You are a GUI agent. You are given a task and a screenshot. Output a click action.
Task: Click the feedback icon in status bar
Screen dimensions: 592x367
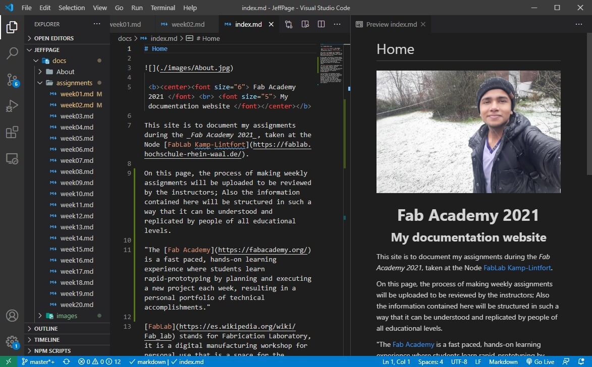click(566, 362)
